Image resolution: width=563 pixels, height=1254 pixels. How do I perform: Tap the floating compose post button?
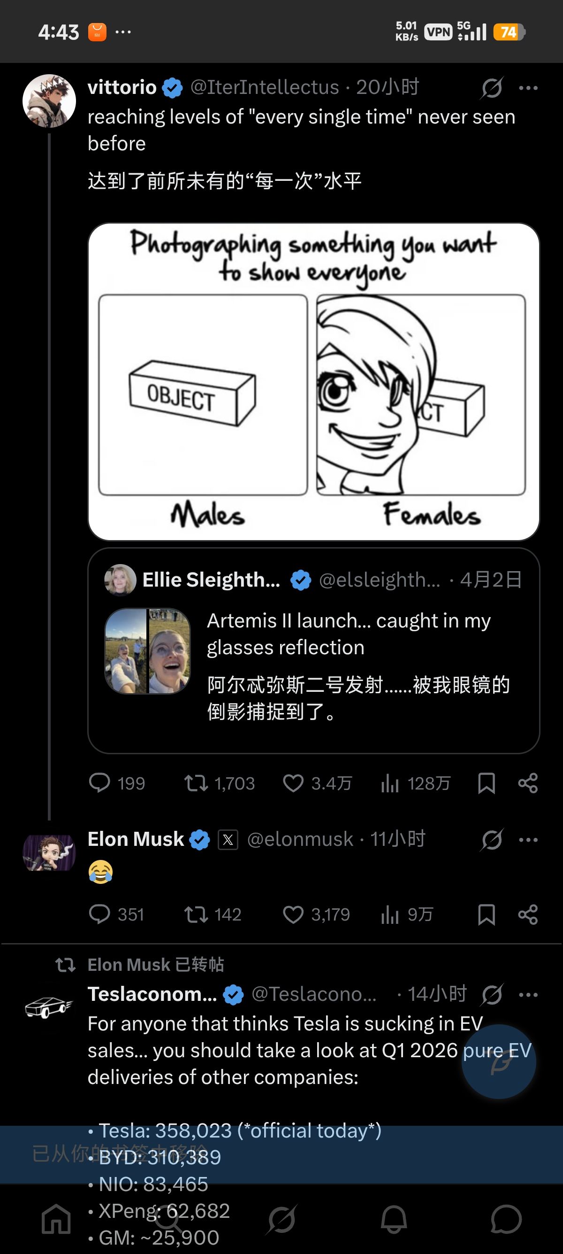499,1062
